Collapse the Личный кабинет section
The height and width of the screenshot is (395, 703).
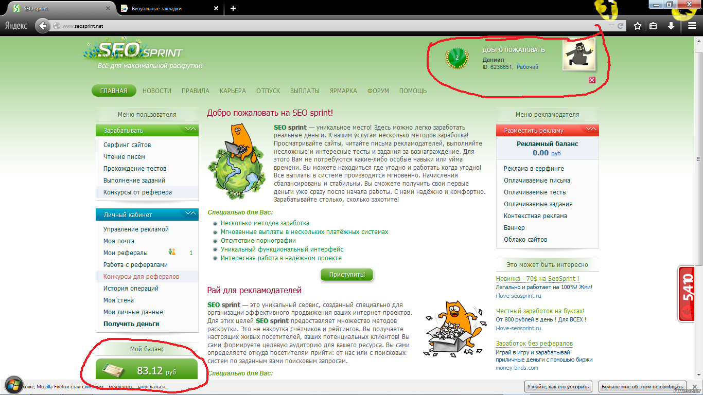[190, 213]
